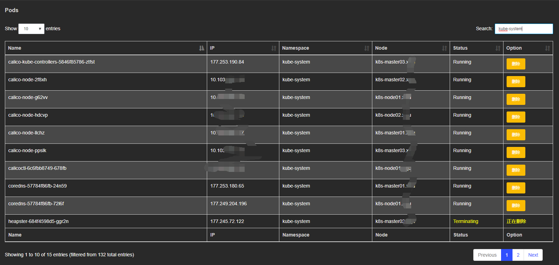Delete pod calico-node-hdcvp
The height and width of the screenshot is (265, 559).
tap(516, 117)
